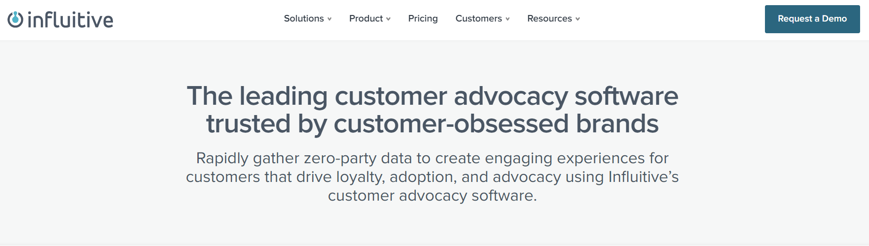Expand the chevron beside Product
This screenshot has width=869, height=246.
click(x=388, y=19)
